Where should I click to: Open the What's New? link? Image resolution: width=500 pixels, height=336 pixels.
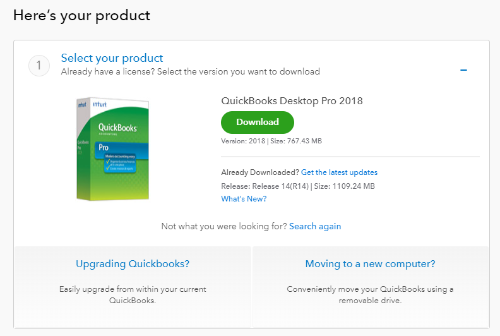(244, 199)
